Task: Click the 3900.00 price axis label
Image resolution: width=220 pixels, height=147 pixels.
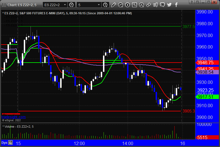Action: tap(205, 117)
